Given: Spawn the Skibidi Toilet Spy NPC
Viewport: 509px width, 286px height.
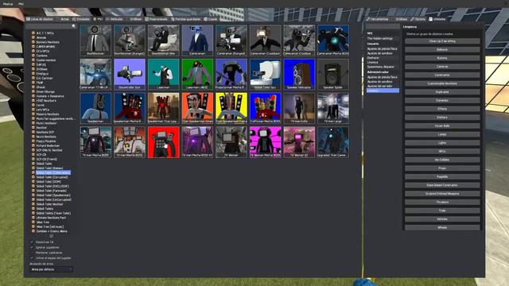Looking at the screenshot, I should [265, 74].
